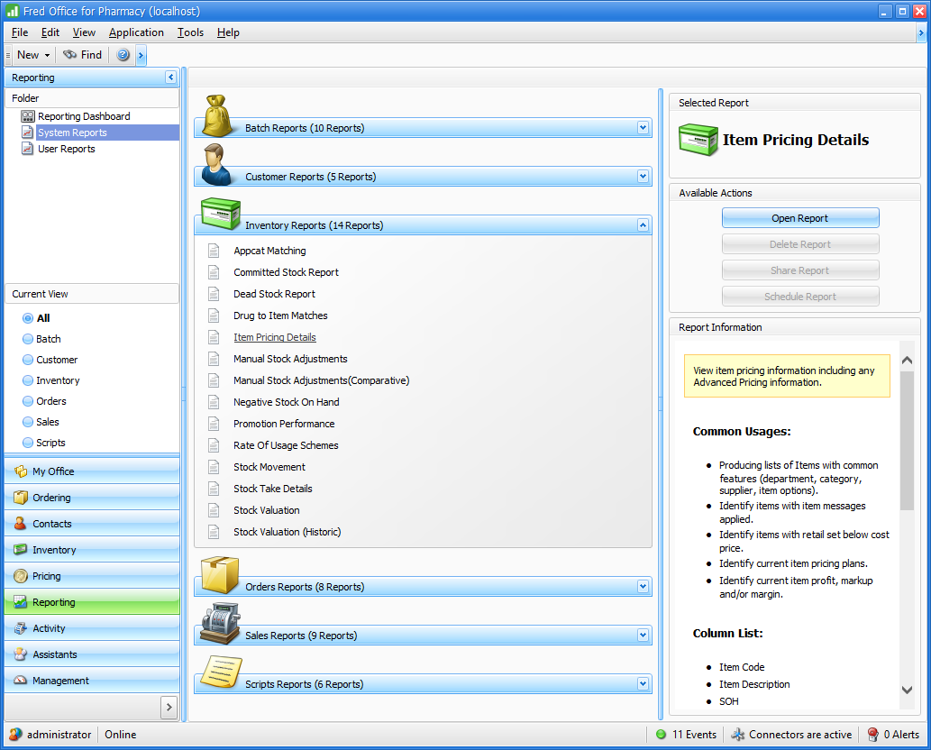Select the Batch view radio button
Image resolution: width=931 pixels, height=750 pixels.
[28, 339]
